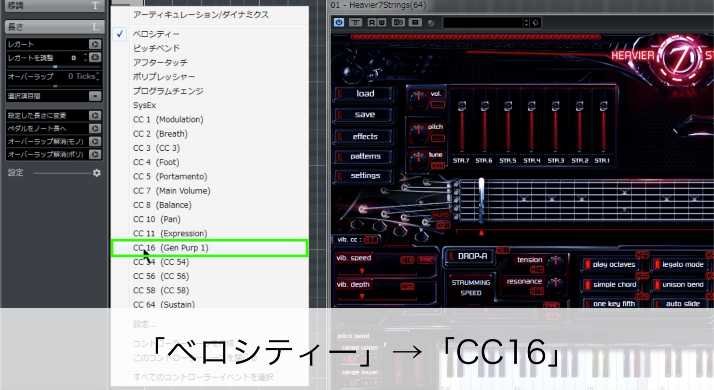
Task: Click the tension knob
Action: coord(555,263)
